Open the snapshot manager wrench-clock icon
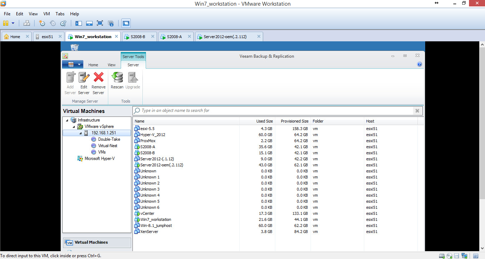The height and width of the screenshot is (259, 485). click(63, 23)
